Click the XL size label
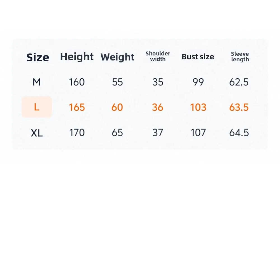Screen dimensions: 280x280 37,133
